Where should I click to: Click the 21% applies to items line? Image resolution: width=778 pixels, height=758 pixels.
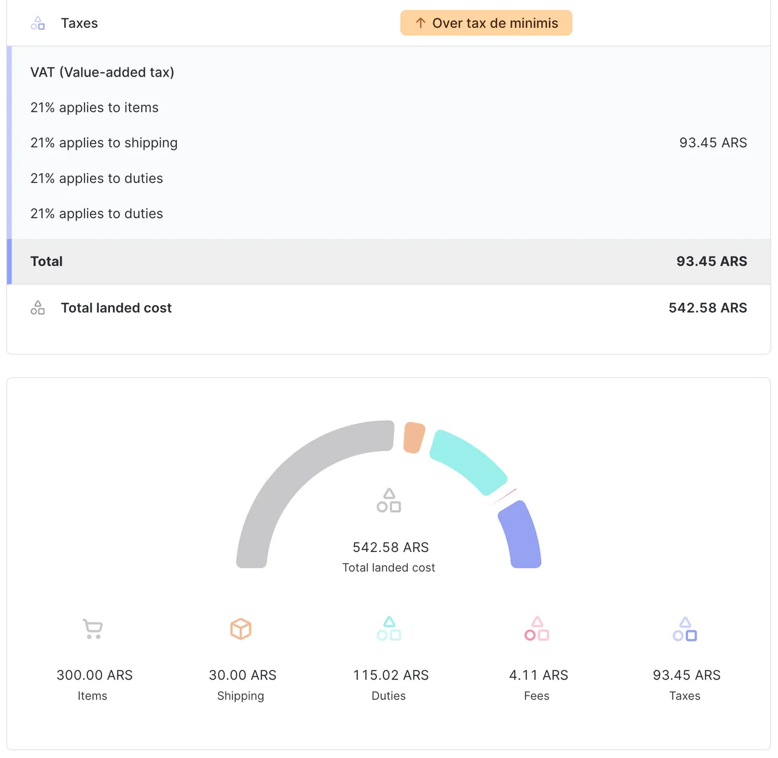click(x=94, y=108)
